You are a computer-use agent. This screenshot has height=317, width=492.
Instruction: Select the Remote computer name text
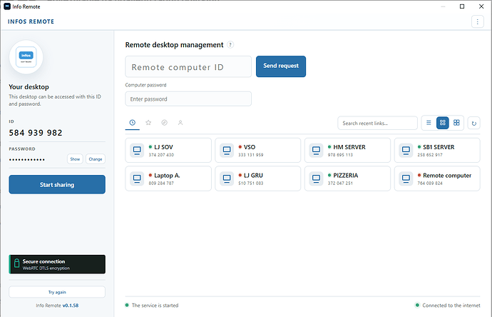(447, 176)
